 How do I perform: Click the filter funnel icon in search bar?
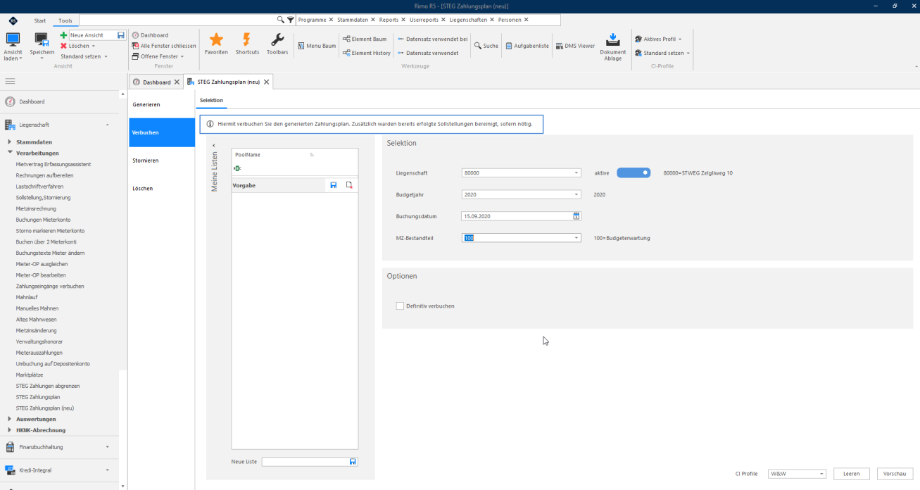[291, 20]
